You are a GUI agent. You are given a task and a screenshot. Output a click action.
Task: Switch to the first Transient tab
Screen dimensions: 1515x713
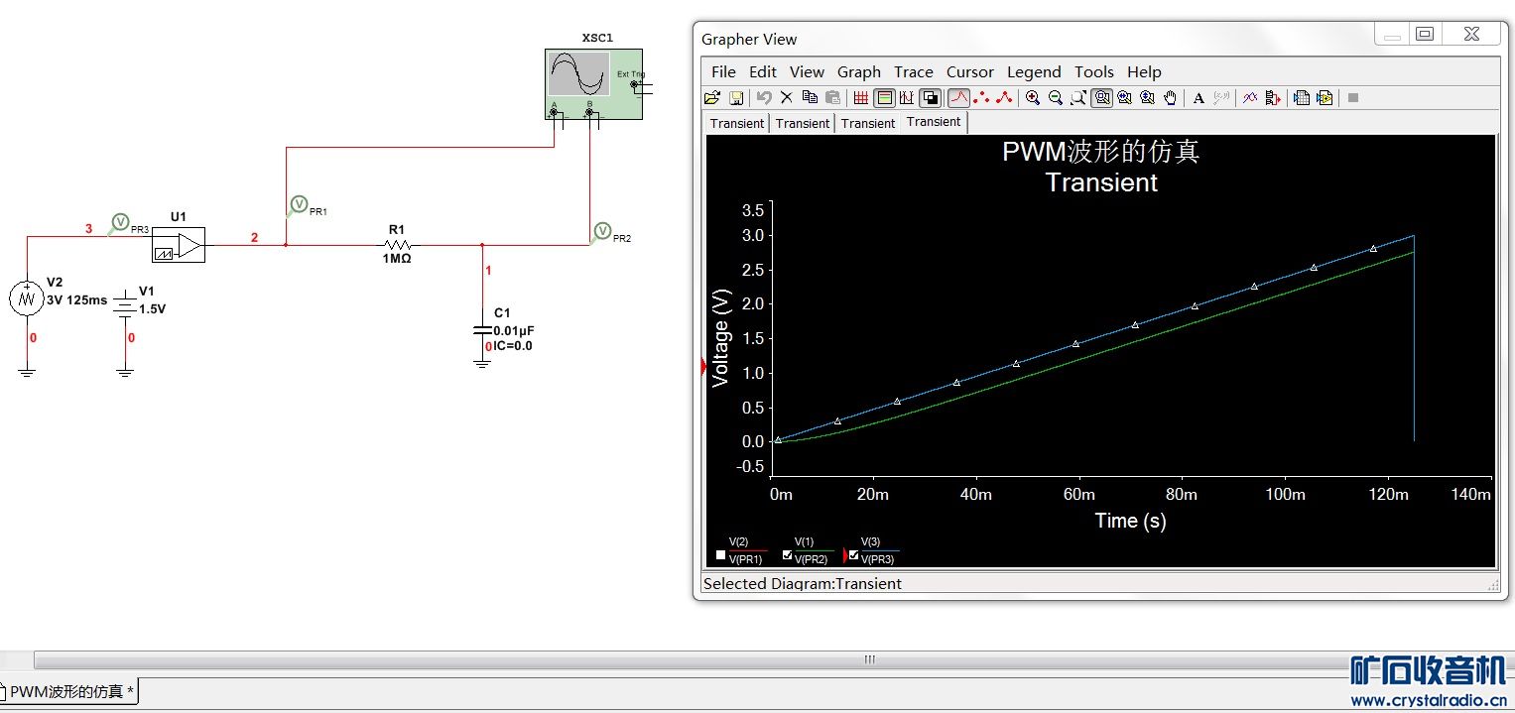tap(736, 123)
